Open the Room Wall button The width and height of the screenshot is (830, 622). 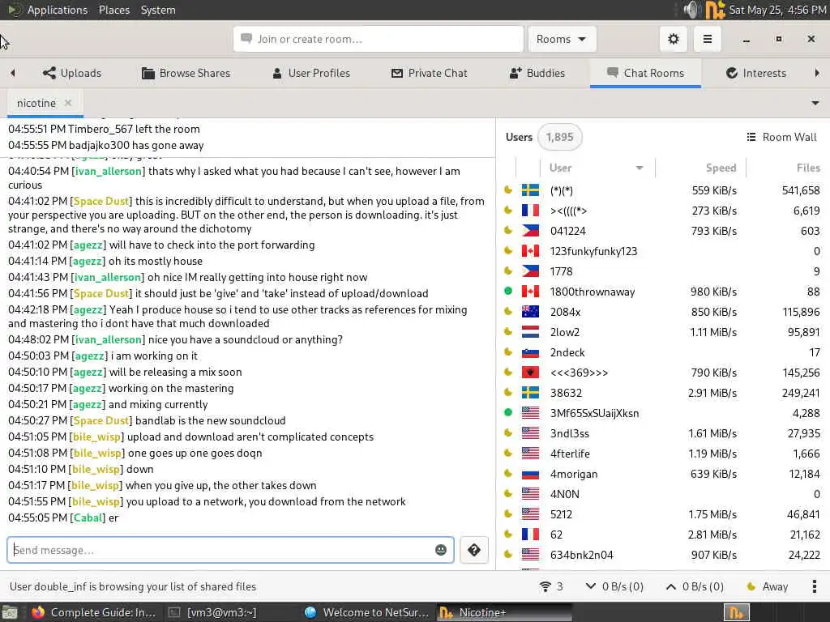pyautogui.click(x=781, y=137)
